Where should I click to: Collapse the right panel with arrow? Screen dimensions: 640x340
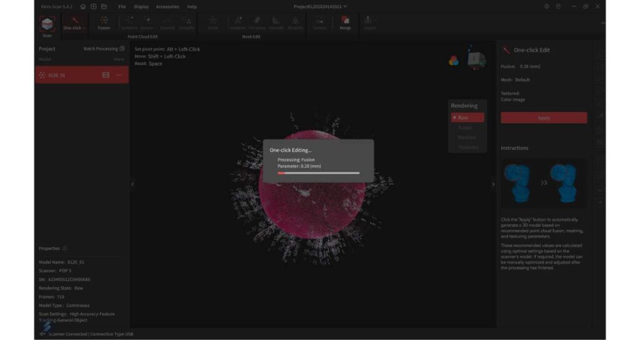pyautogui.click(x=493, y=184)
